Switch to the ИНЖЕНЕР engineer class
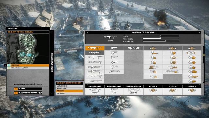 pos(69,88)
